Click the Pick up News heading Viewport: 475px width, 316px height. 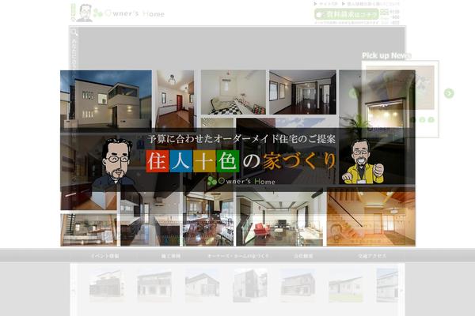[x=386, y=55]
